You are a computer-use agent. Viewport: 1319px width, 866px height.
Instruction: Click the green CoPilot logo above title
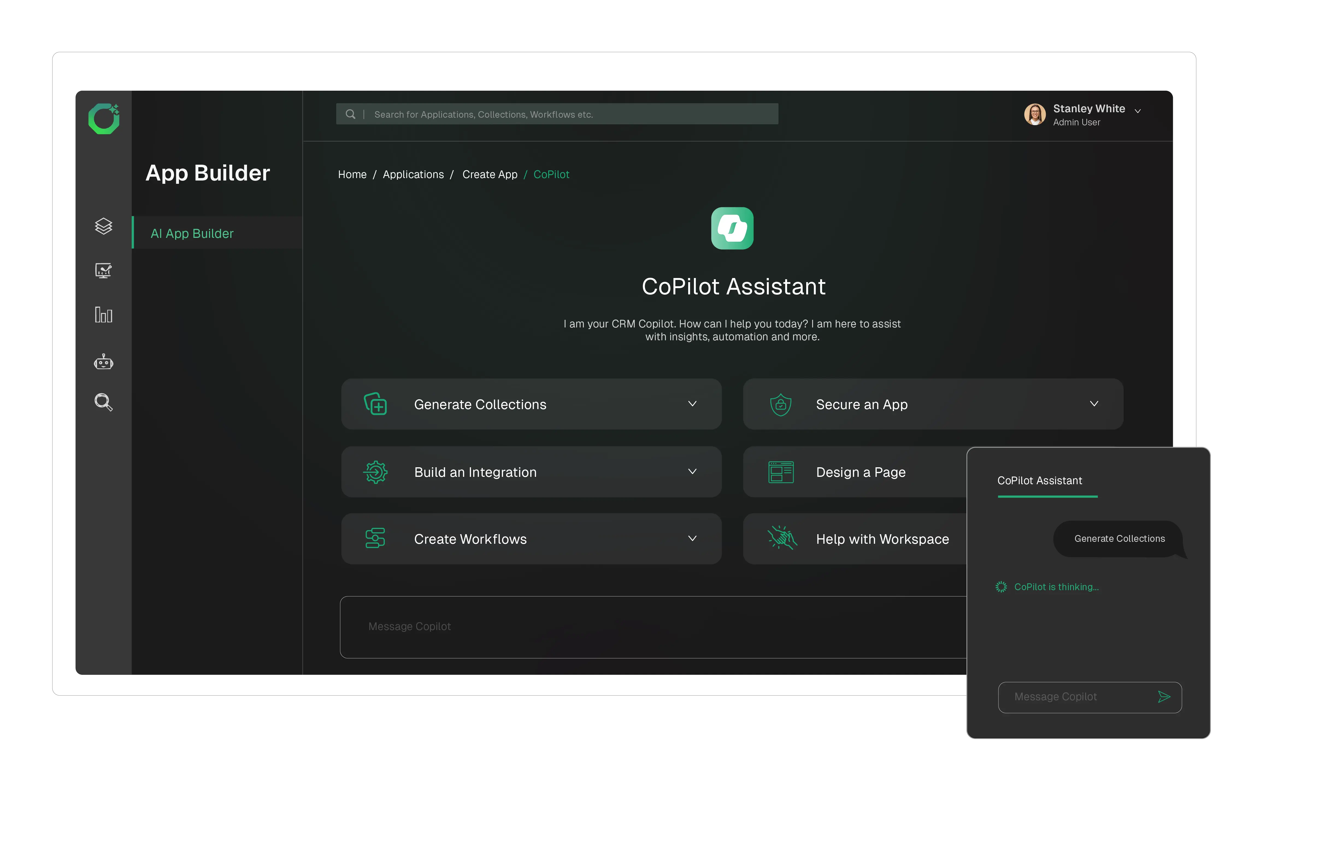(x=732, y=228)
